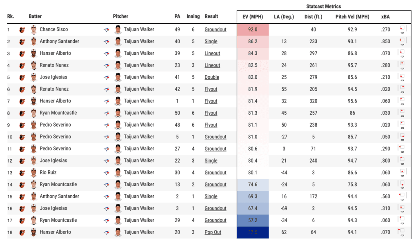418x243 pixels.
Task: Open the strike zone icon for row 18
Action: click(x=401, y=232)
